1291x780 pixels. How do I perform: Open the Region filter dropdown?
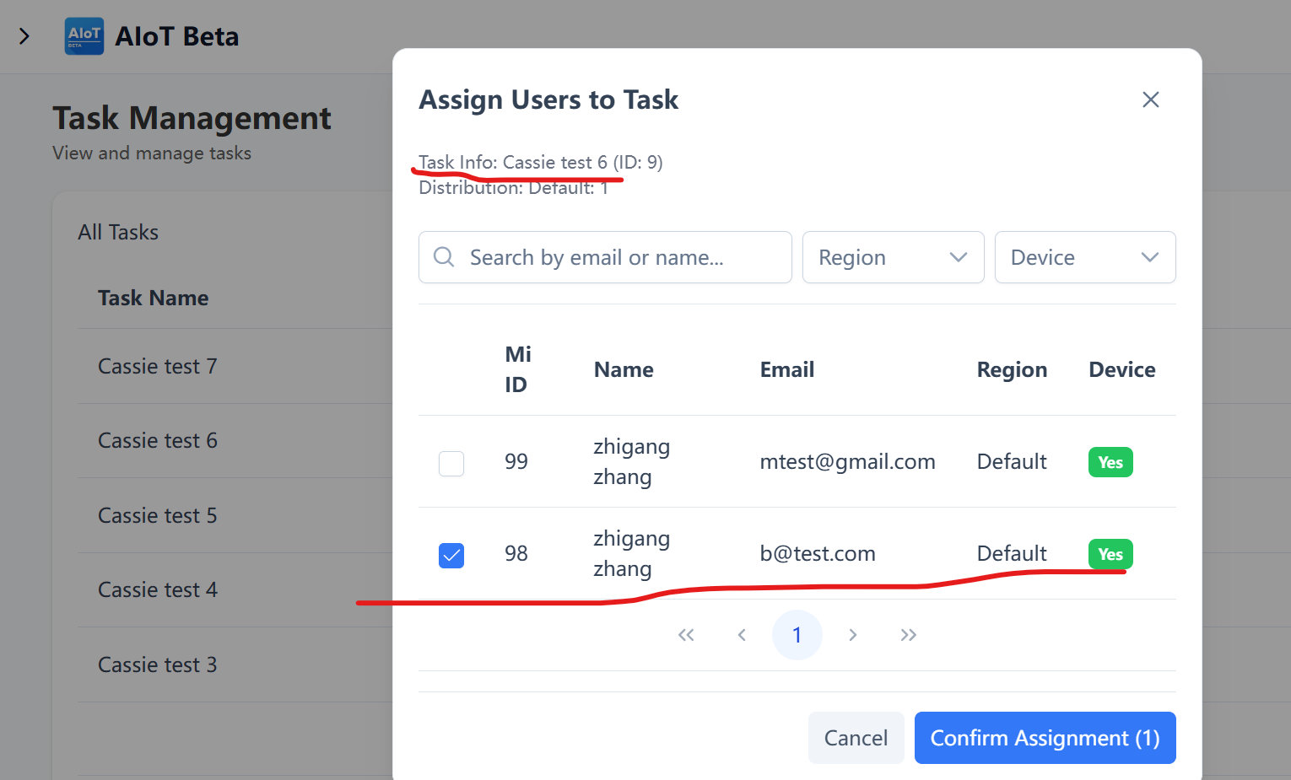[893, 257]
